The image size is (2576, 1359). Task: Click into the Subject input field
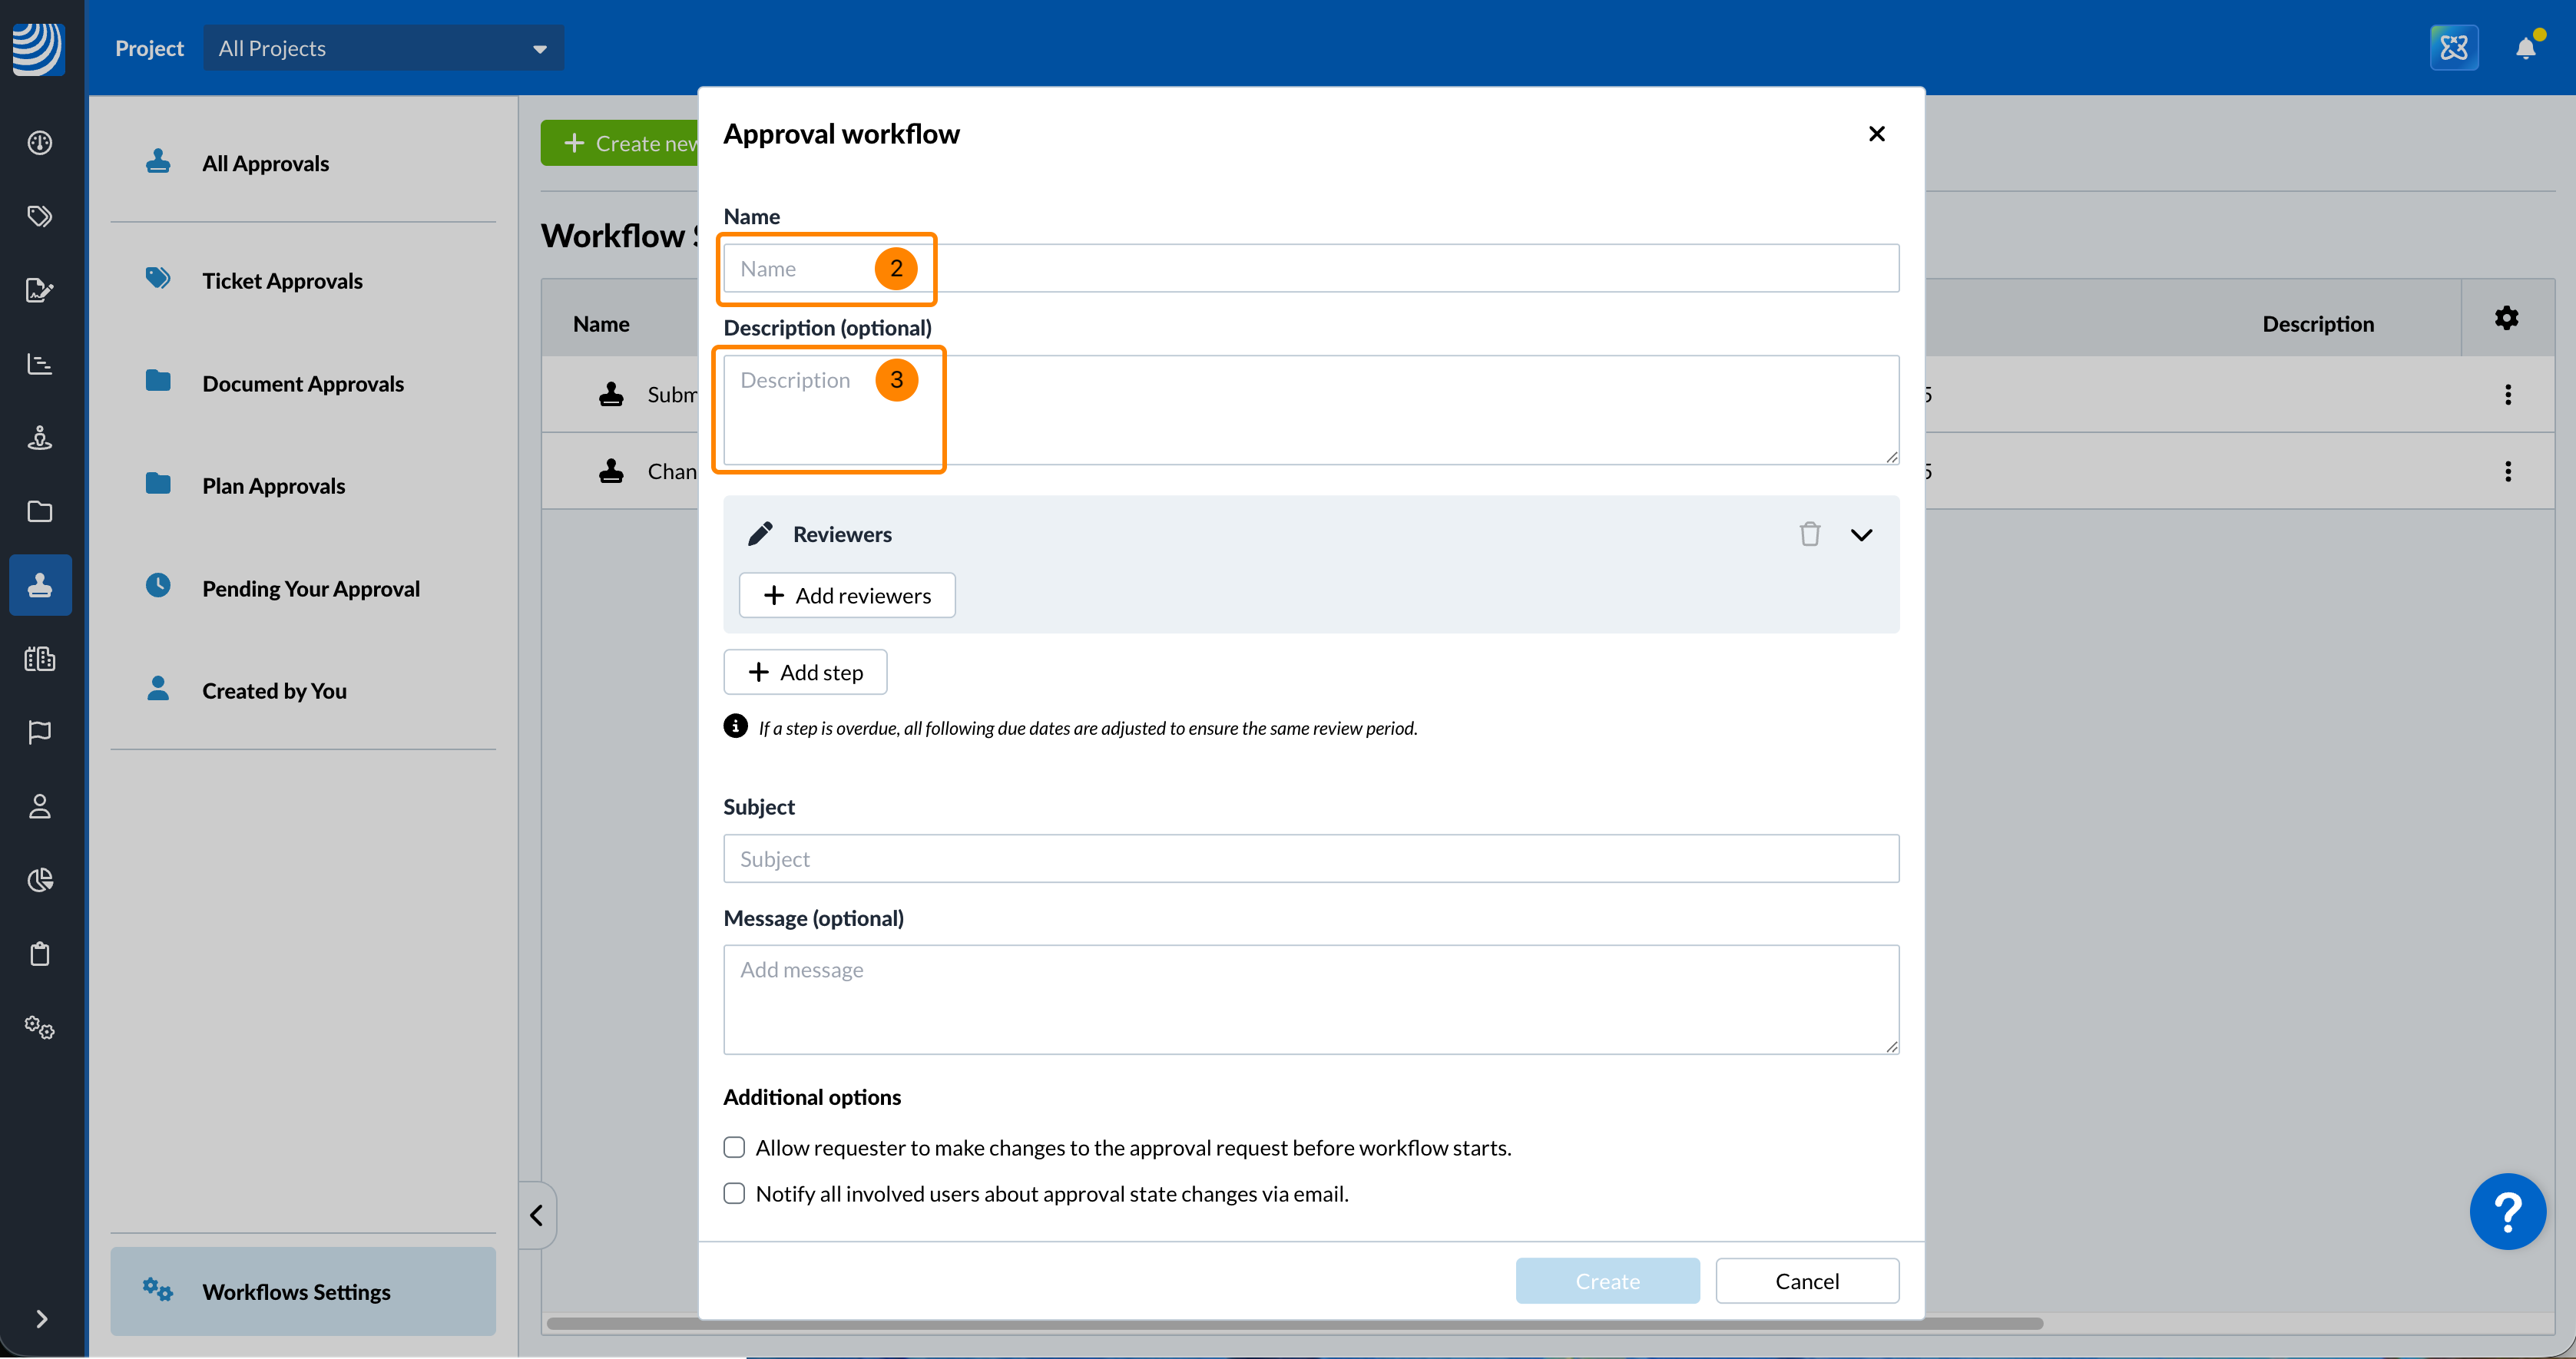click(x=1310, y=858)
